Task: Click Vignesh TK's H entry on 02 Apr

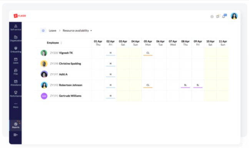Action: pos(110,53)
